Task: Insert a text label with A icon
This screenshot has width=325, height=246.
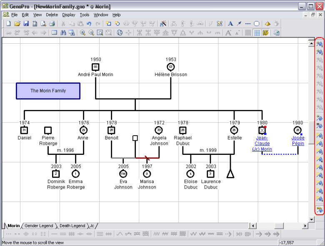Action: [230, 24]
